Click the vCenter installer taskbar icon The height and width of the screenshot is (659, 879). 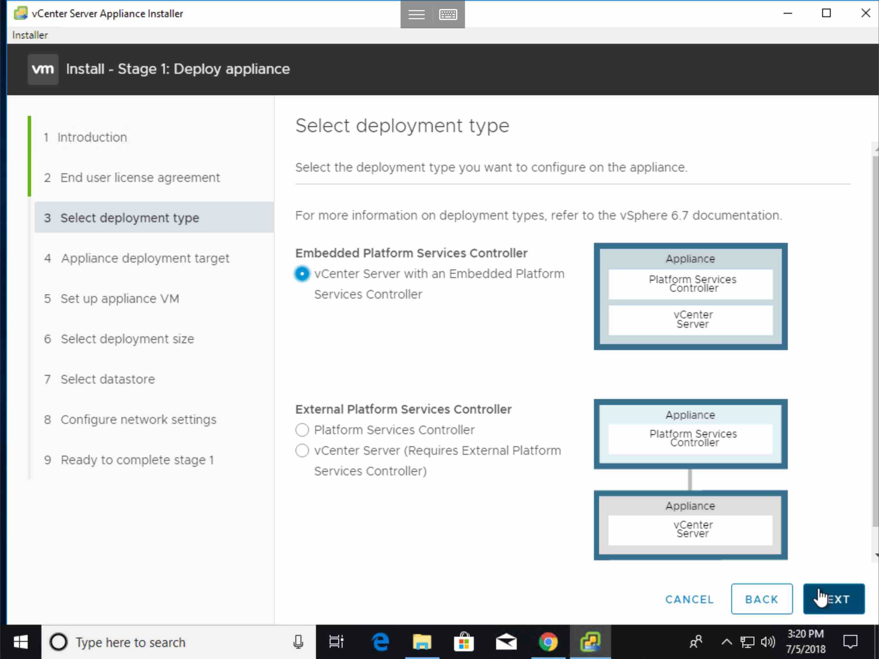tap(590, 642)
